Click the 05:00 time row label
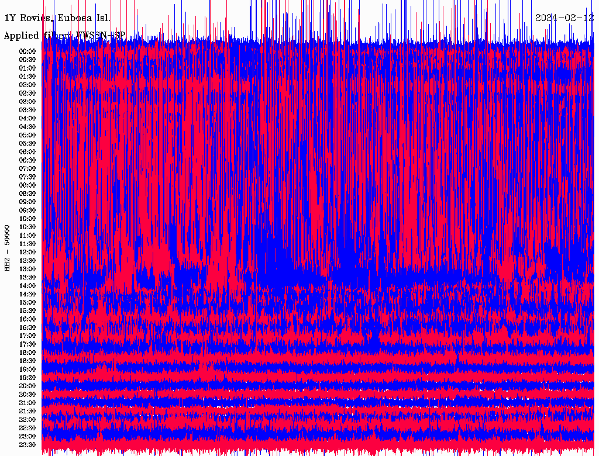 (27, 135)
